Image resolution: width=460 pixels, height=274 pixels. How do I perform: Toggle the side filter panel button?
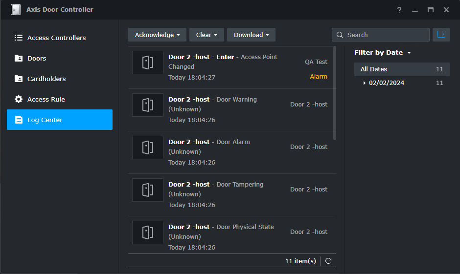441,35
